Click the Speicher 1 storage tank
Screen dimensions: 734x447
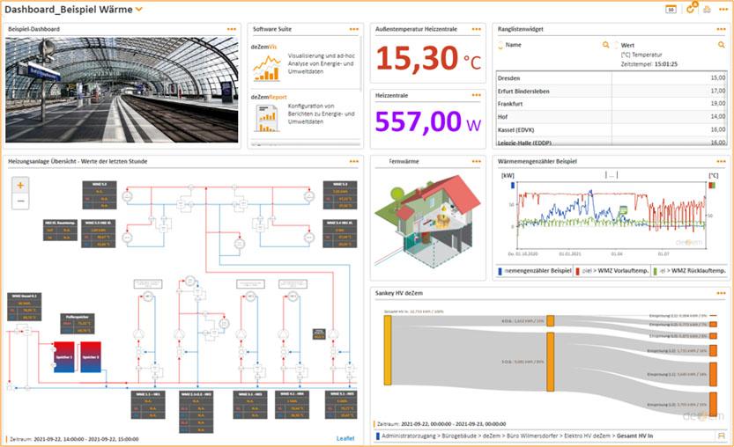tap(64, 356)
